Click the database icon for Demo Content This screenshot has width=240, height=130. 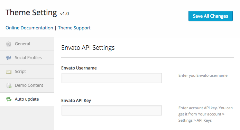click(9, 85)
